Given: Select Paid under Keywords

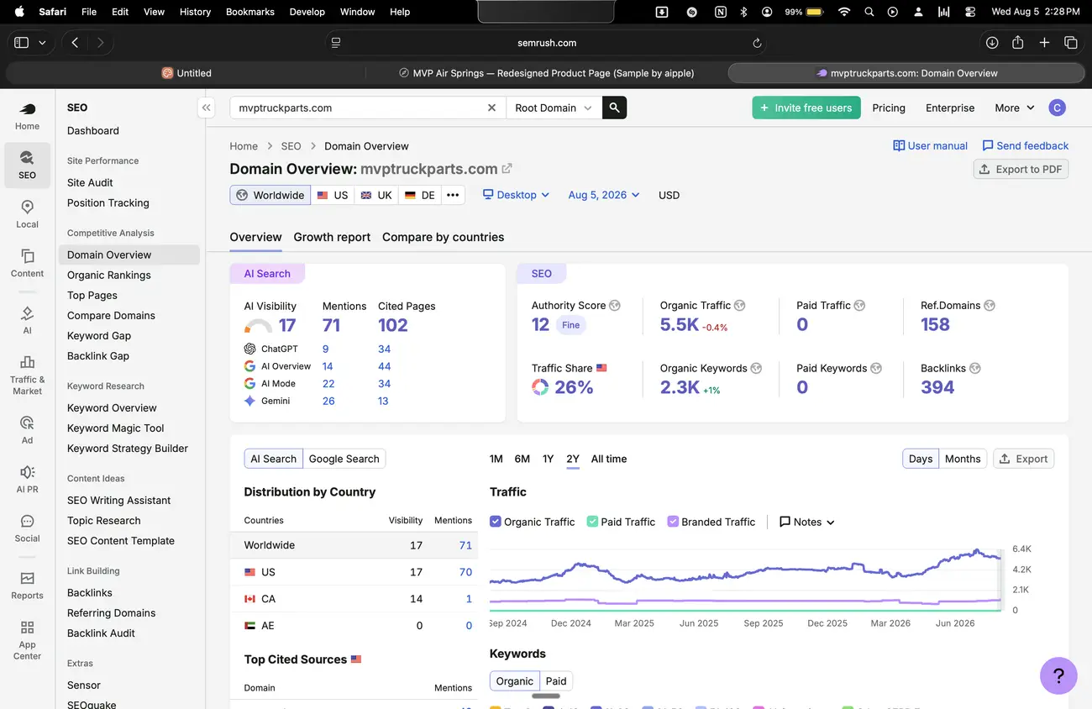Looking at the screenshot, I should click(556, 681).
